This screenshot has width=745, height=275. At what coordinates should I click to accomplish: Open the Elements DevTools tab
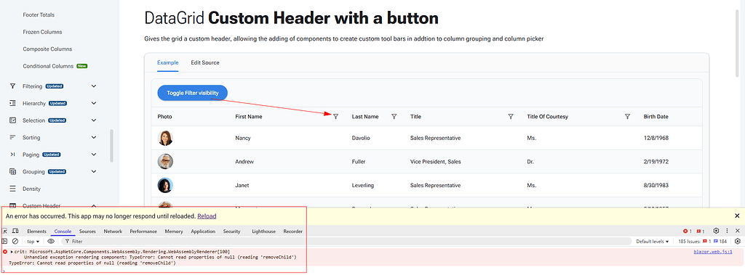coord(36,231)
